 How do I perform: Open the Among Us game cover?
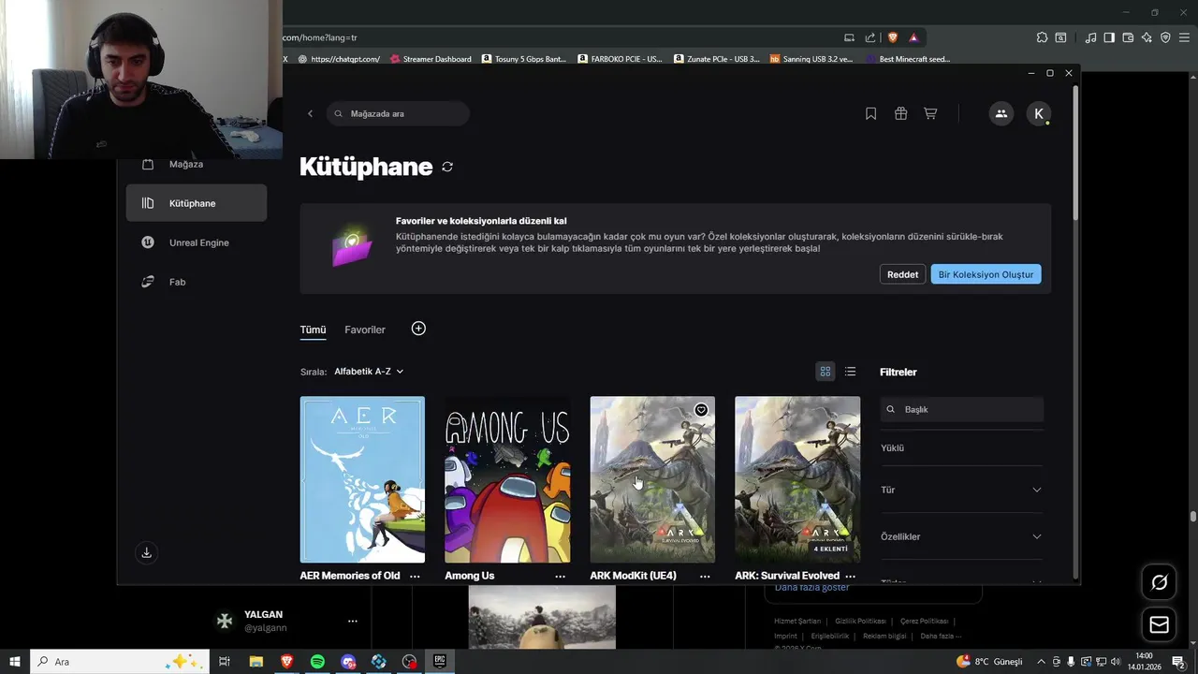tap(507, 479)
